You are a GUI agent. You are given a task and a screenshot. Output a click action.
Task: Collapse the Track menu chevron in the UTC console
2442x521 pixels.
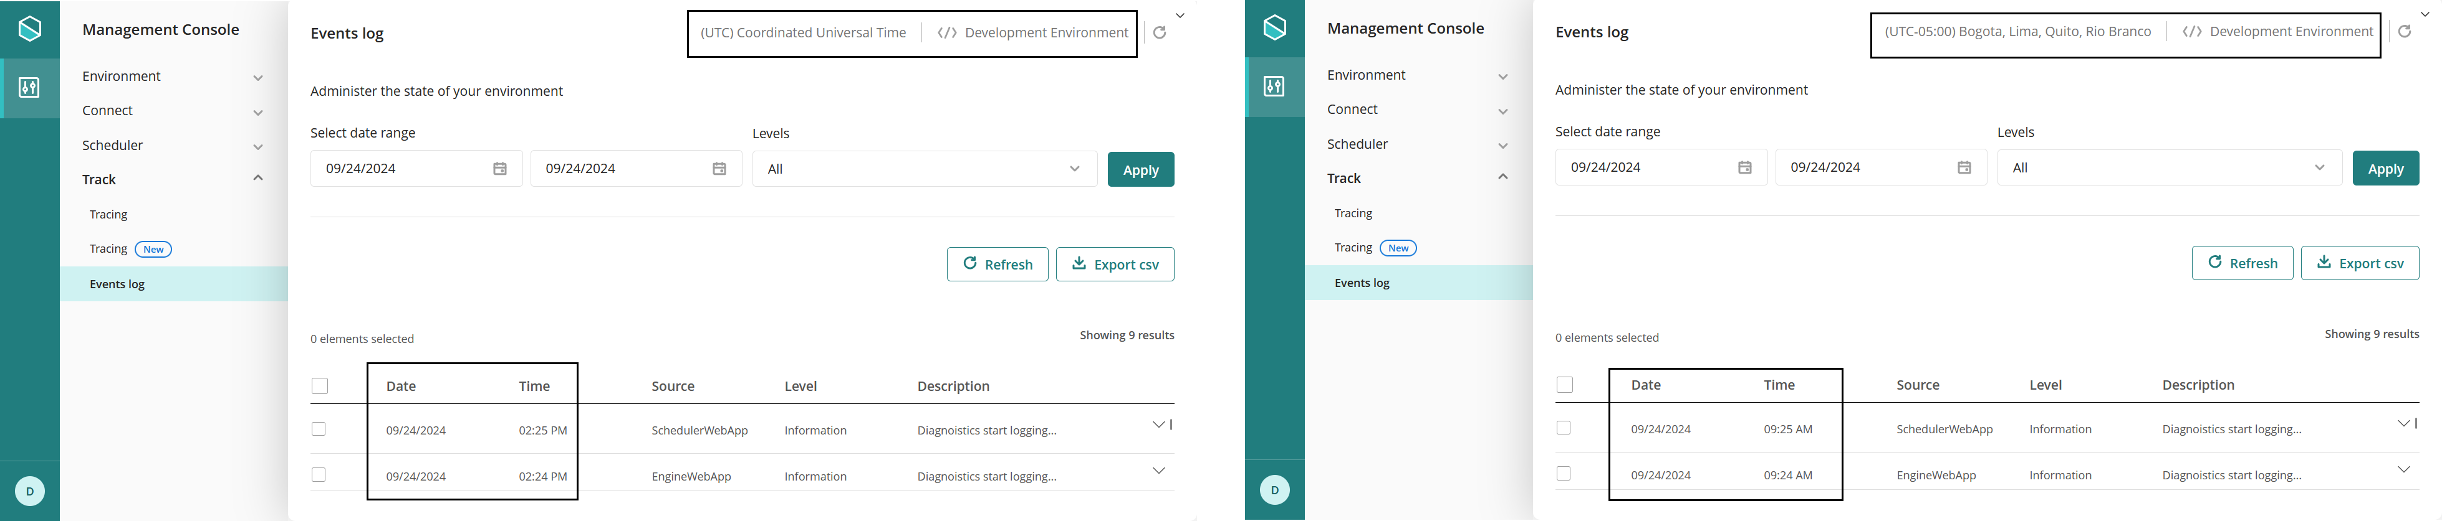tap(258, 177)
